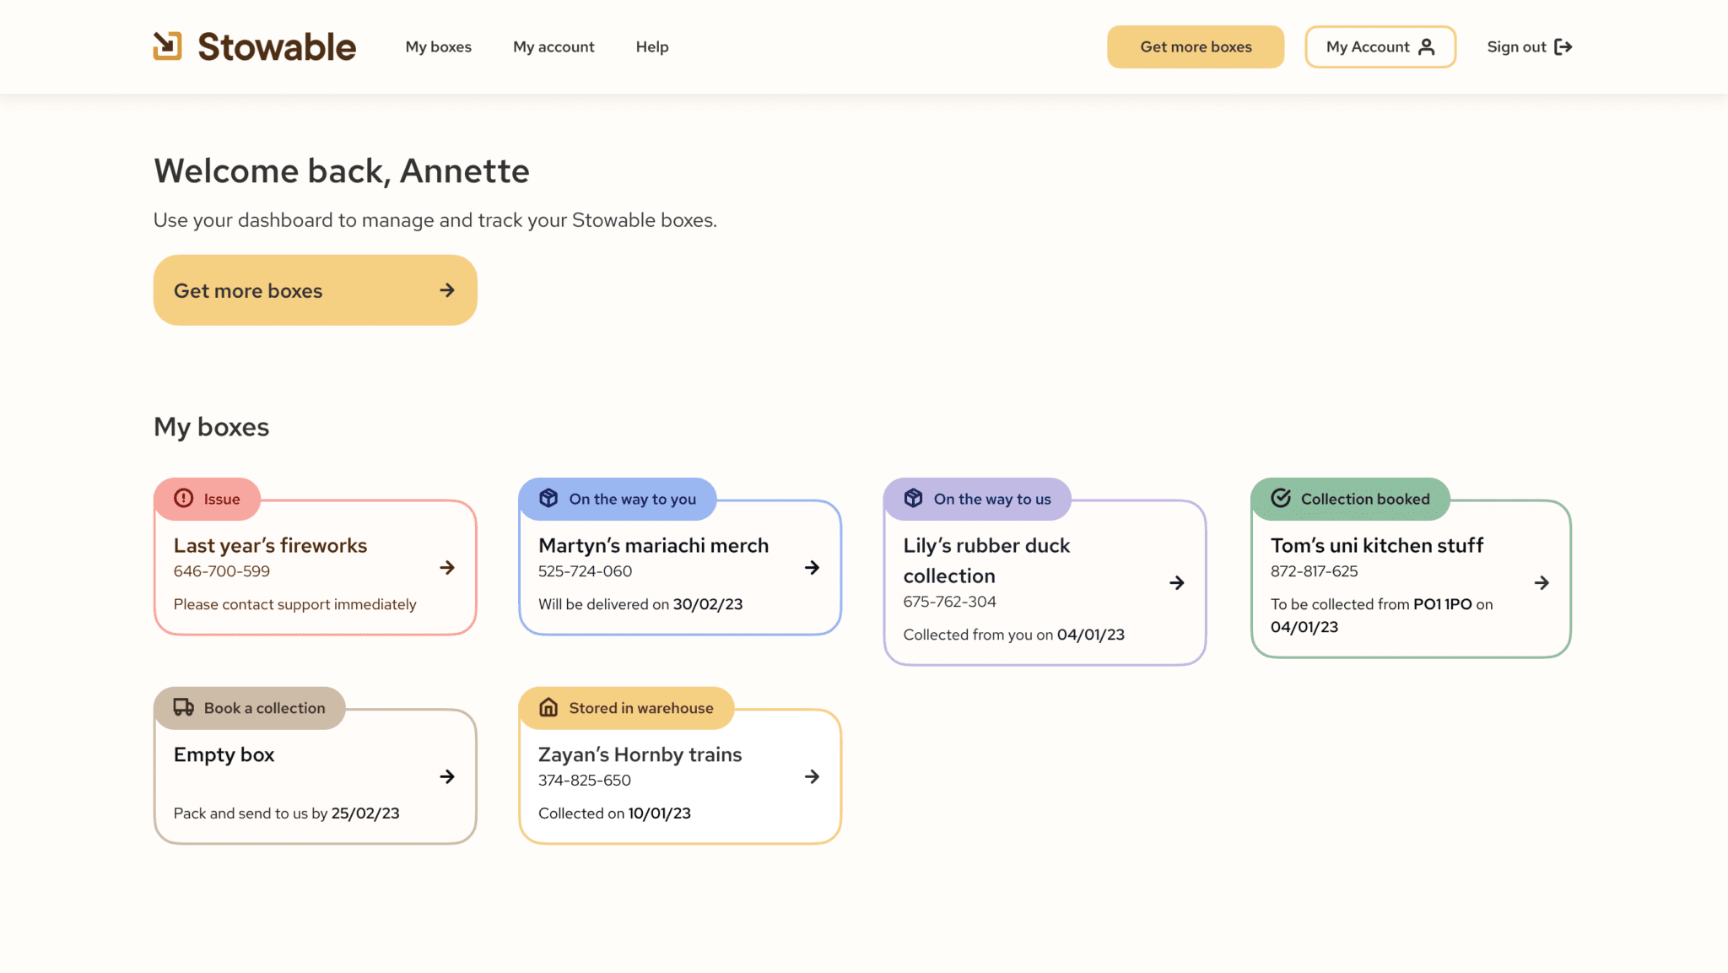The height and width of the screenshot is (973, 1728).
Task: Click the package icon on 'On the way to you' tag
Action: (x=548, y=499)
